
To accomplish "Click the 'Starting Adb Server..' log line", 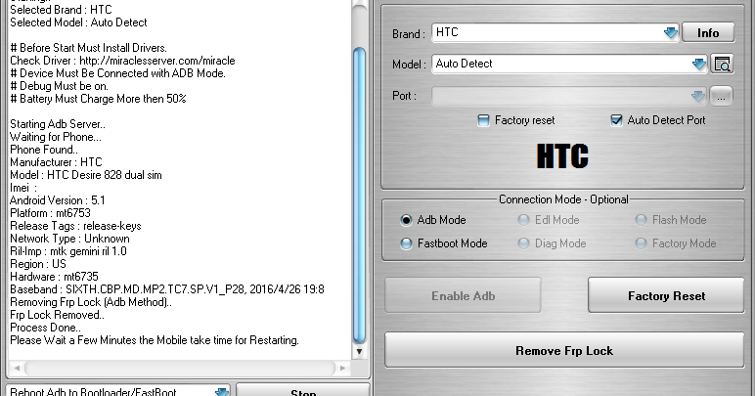I will [x=58, y=124].
